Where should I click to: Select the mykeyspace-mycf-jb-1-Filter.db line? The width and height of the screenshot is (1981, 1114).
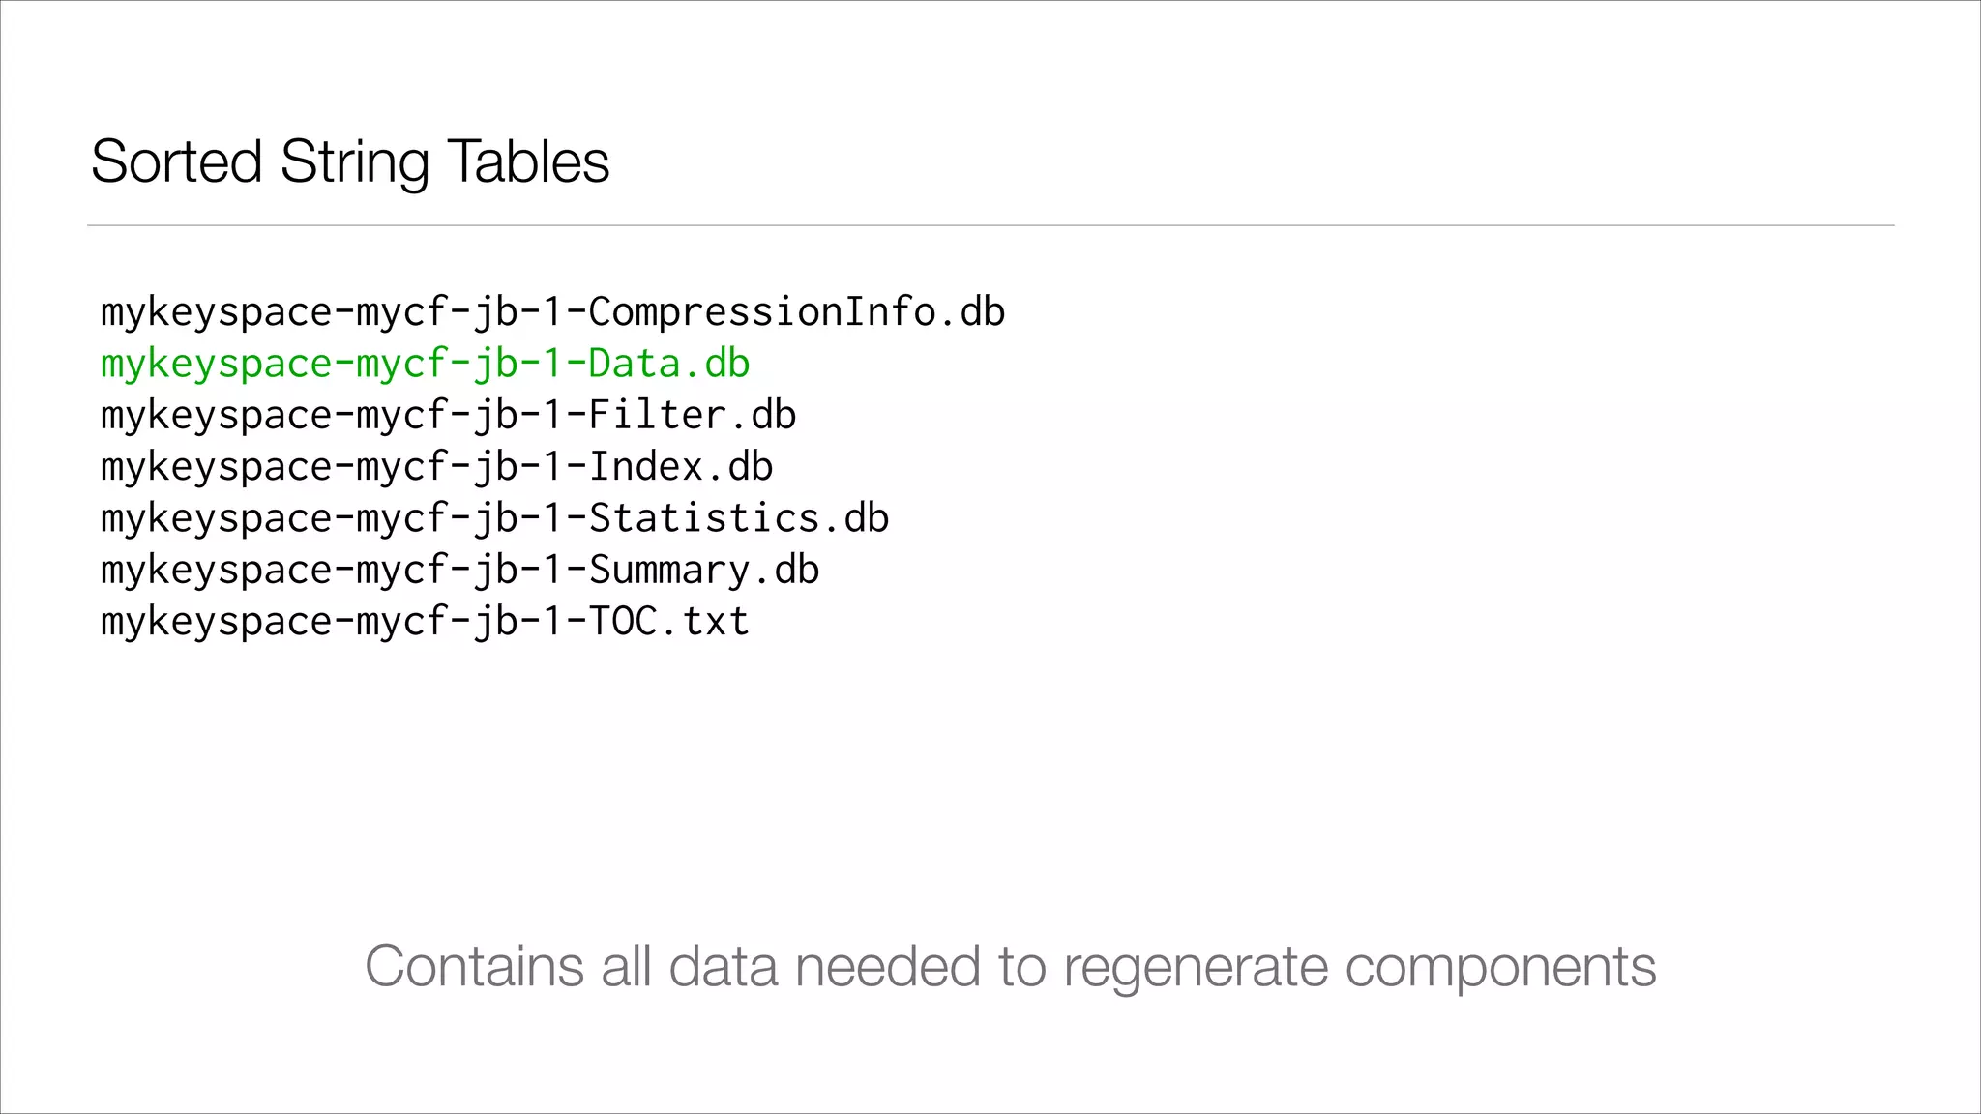(x=448, y=416)
